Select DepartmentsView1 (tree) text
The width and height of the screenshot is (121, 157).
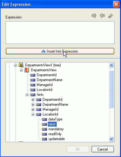click(43, 65)
